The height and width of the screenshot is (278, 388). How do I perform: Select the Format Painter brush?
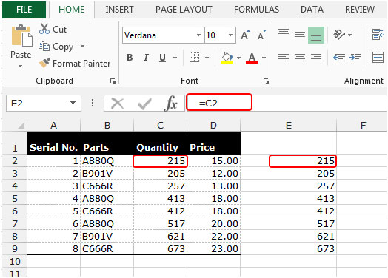(x=44, y=63)
